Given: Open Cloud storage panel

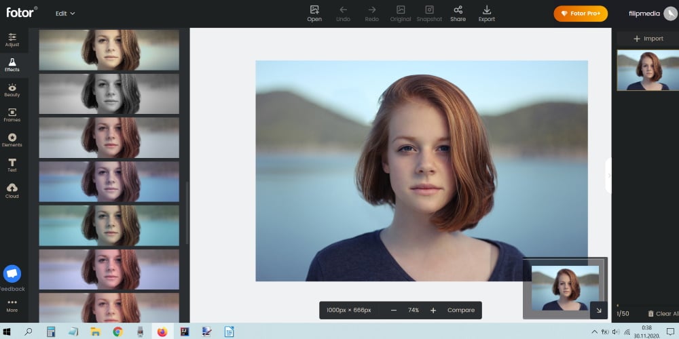Looking at the screenshot, I should [12, 191].
